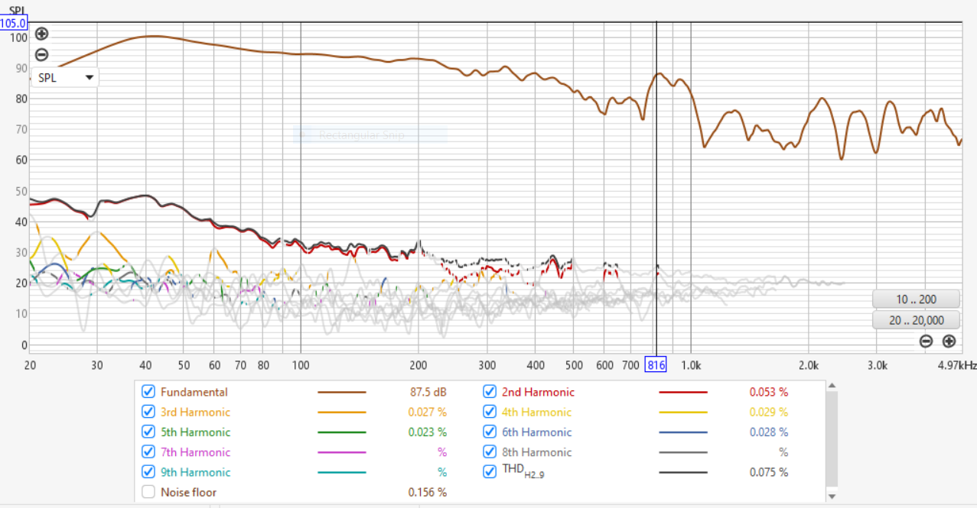Viewport: 977px width, 508px height.
Task: Uncheck the 3rd Harmonic checkbox
Action: tap(148, 412)
